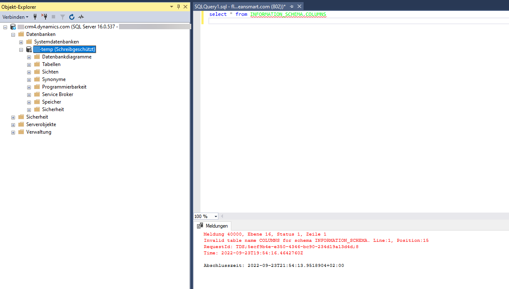Switch to the Meldungen tab
Image resolution: width=509 pixels, height=289 pixels.
[x=217, y=226]
